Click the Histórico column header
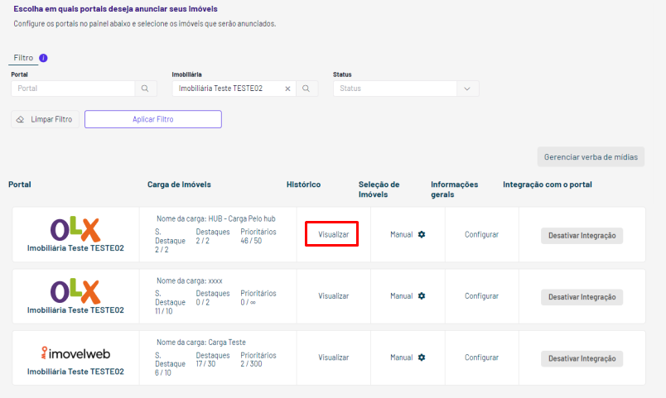 click(303, 185)
